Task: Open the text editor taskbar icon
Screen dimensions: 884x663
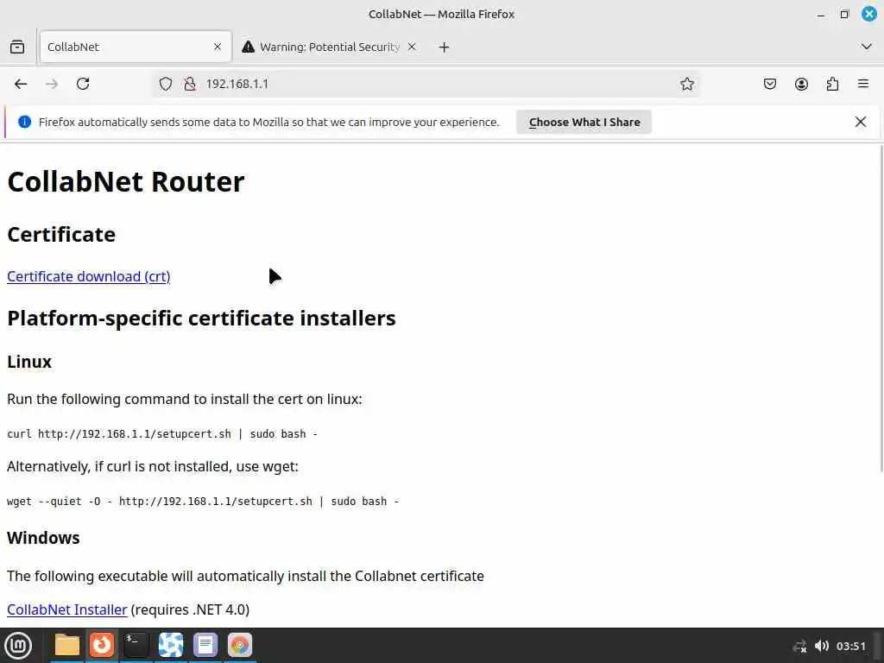Action: click(205, 645)
